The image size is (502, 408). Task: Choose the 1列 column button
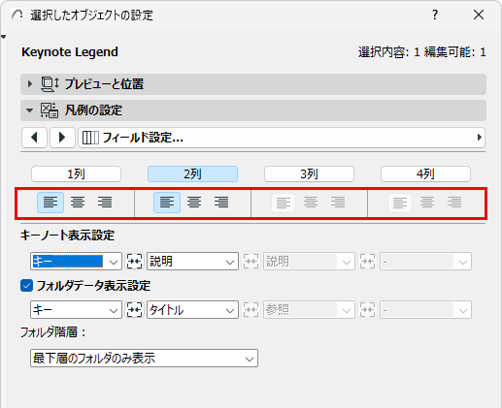(76, 174)
